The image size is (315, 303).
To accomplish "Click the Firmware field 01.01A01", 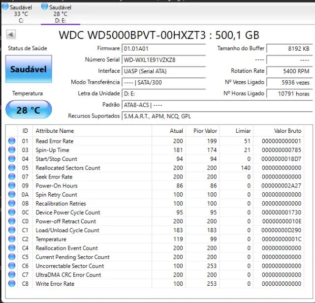I will point(163,49).
